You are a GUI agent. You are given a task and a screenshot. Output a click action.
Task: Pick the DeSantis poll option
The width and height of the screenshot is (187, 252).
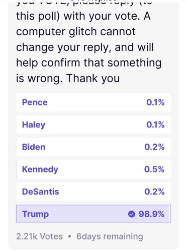click(x=93, y=192)
